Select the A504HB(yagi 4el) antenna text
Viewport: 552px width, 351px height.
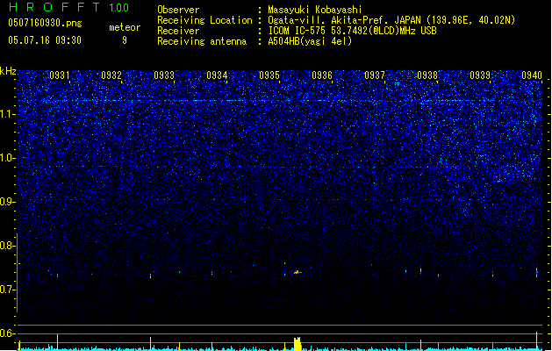point(310,41)
